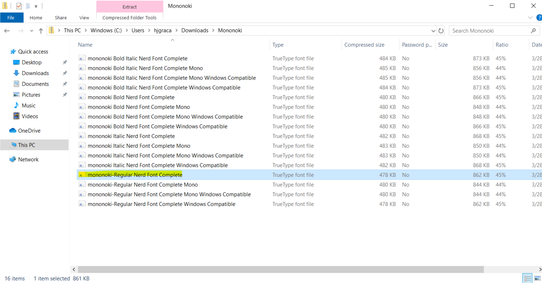Open Desktop in the navigation pane

click(32, 62)
